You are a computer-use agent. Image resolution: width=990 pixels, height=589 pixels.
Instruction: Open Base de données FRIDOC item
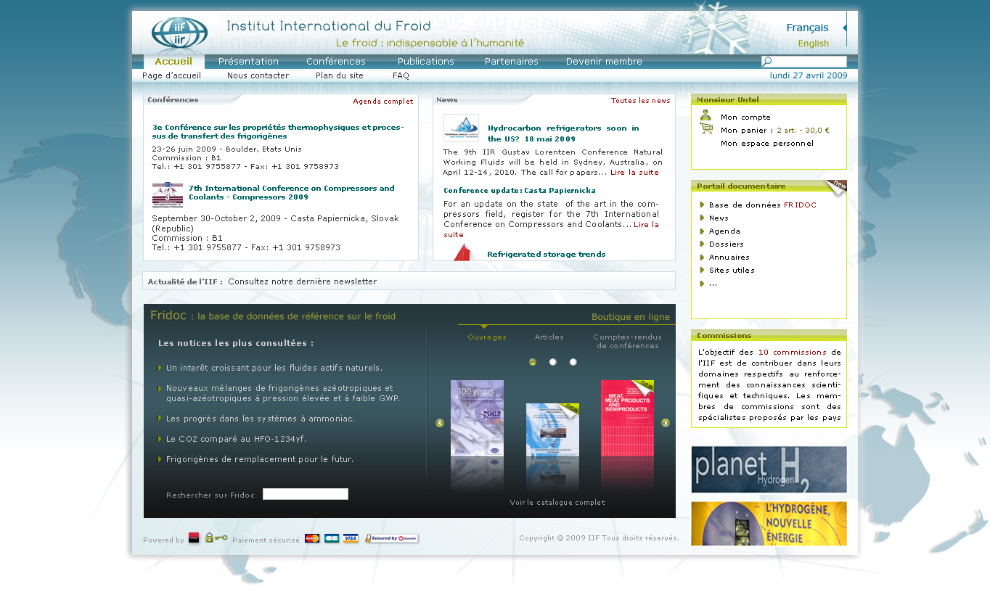coord(763,205)
